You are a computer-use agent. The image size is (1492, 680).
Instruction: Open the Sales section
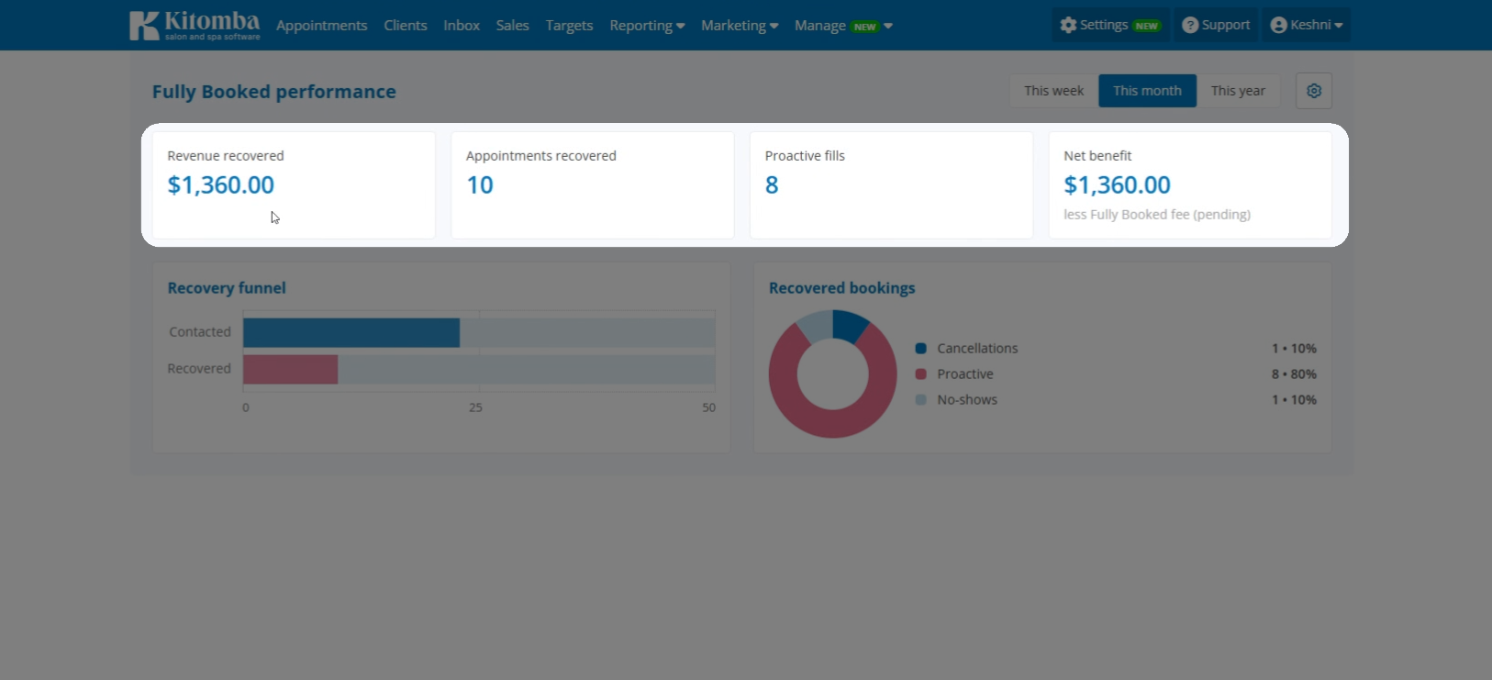click(x=513, y=26)
